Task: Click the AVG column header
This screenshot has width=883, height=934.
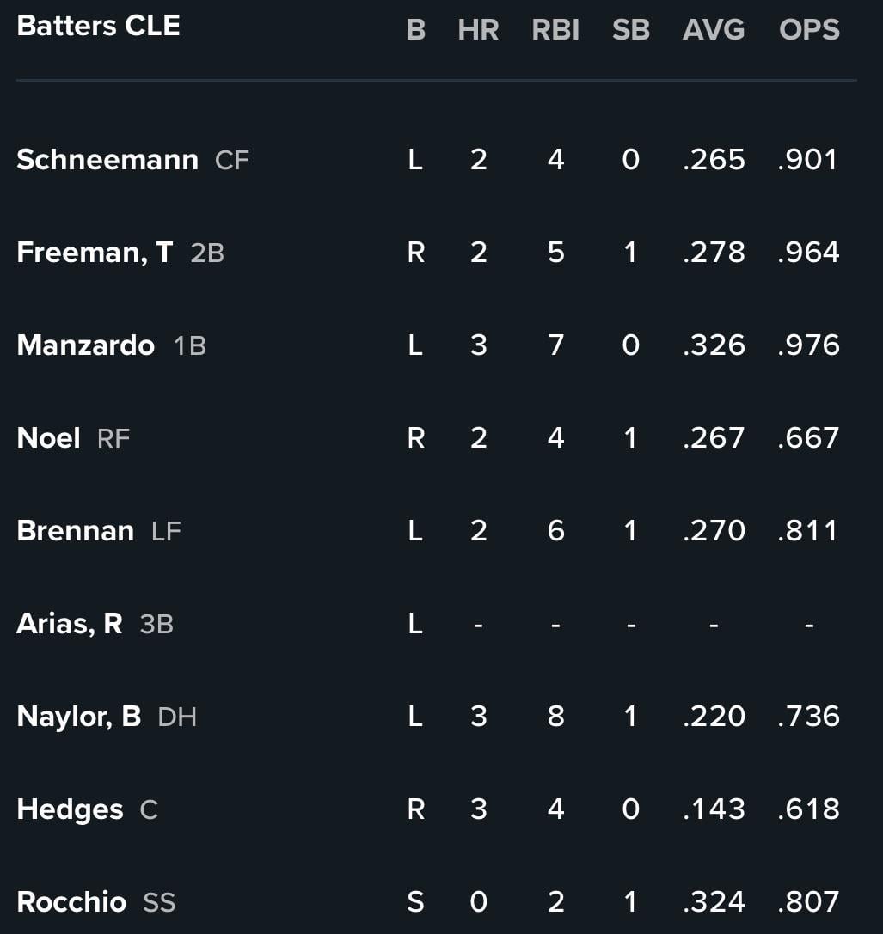Action: point(713,30)
